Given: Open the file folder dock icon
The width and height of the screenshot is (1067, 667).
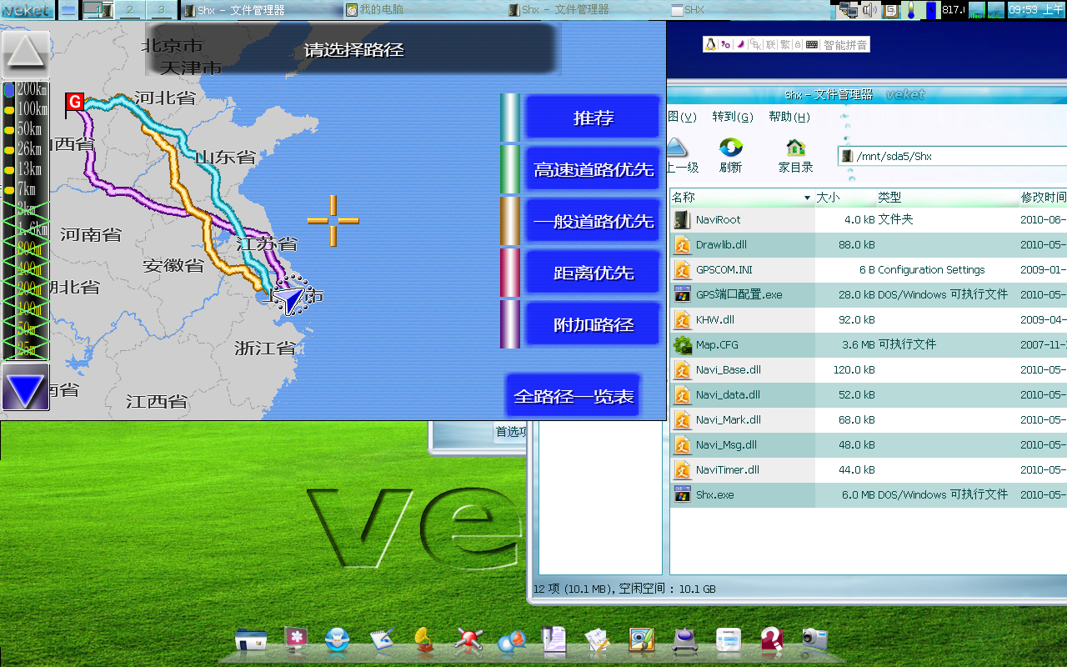Looking at the screenshot, I should pyautogui.click(x=251, y=639).
